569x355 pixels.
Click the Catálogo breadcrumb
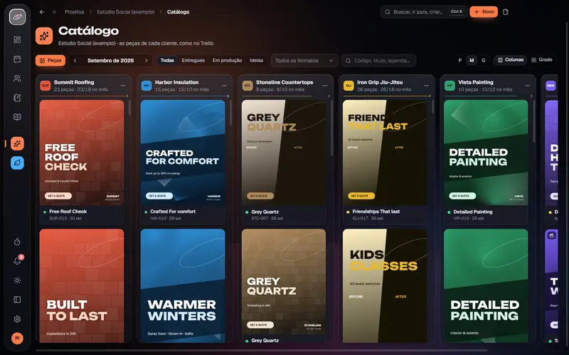tap(179, 12)
